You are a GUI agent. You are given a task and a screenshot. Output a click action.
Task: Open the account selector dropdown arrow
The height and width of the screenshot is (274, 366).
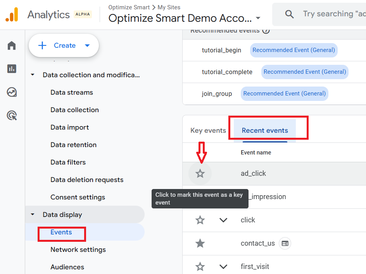(258, 18)
